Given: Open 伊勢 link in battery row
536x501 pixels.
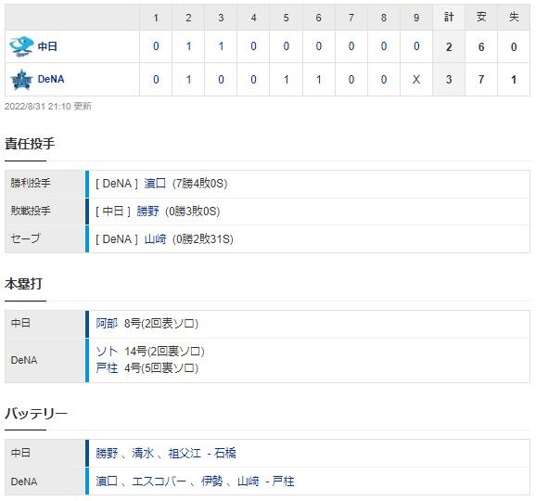Looking at the screenshot, I should tap(211, 482).
